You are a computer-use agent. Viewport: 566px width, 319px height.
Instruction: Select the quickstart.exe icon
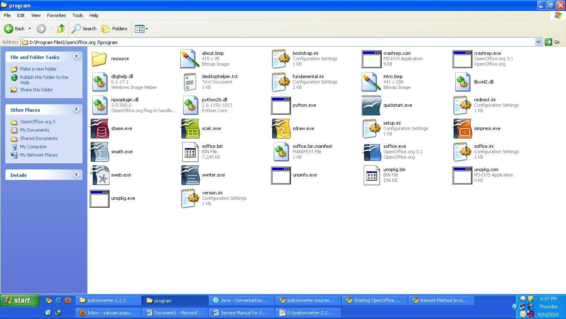(x=372, y=106)
